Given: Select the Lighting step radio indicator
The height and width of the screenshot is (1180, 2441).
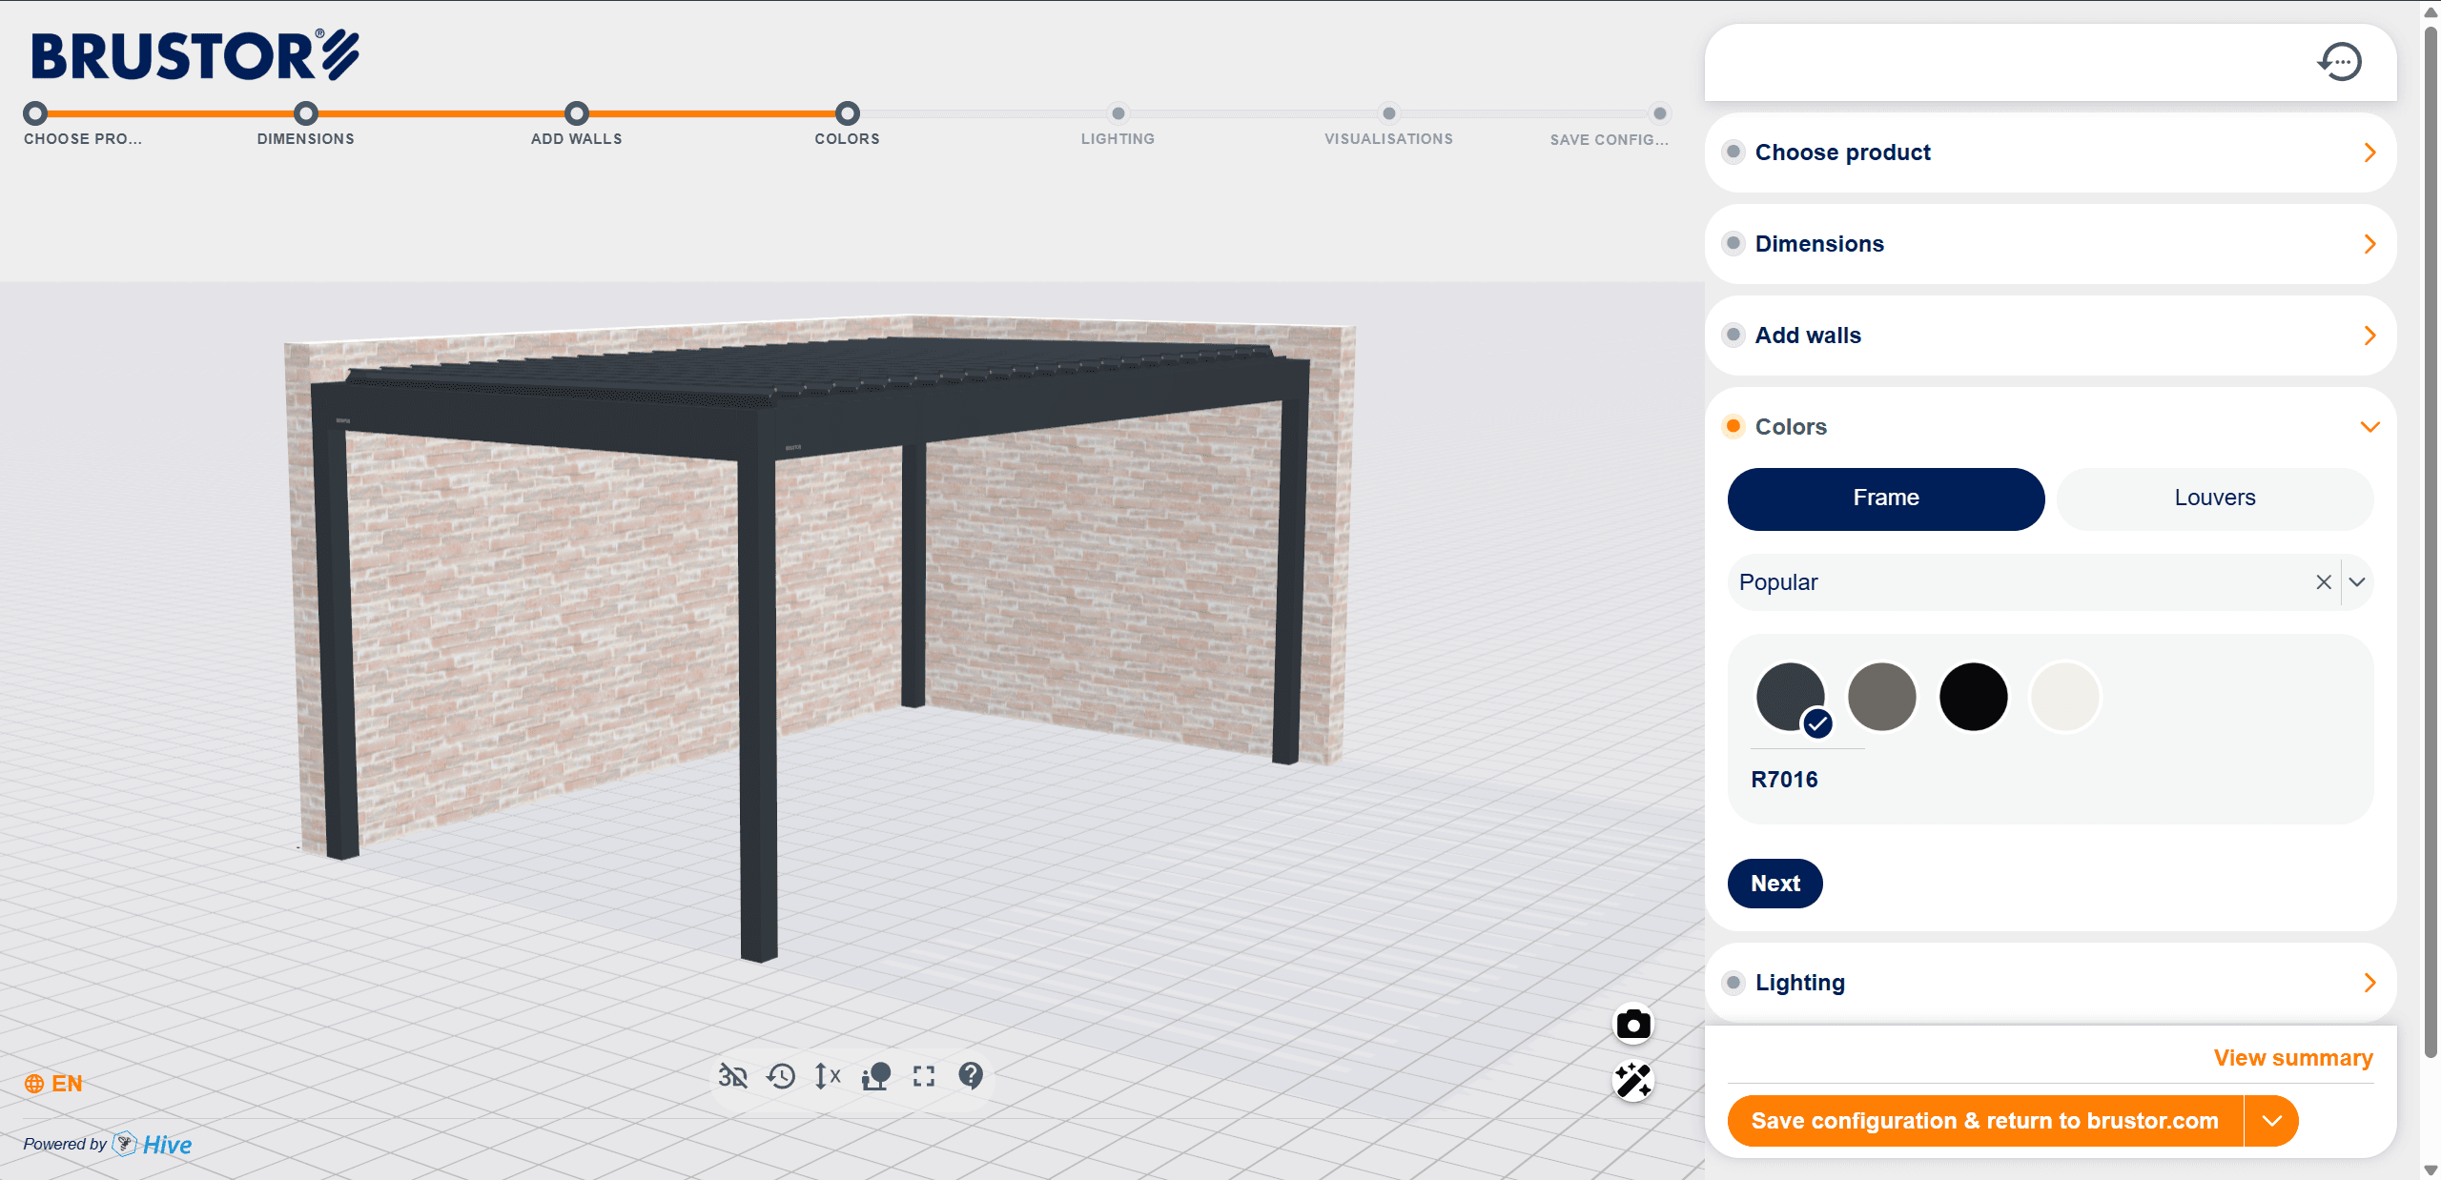Looking at the screenshot, I should (x=1733, y=983).
